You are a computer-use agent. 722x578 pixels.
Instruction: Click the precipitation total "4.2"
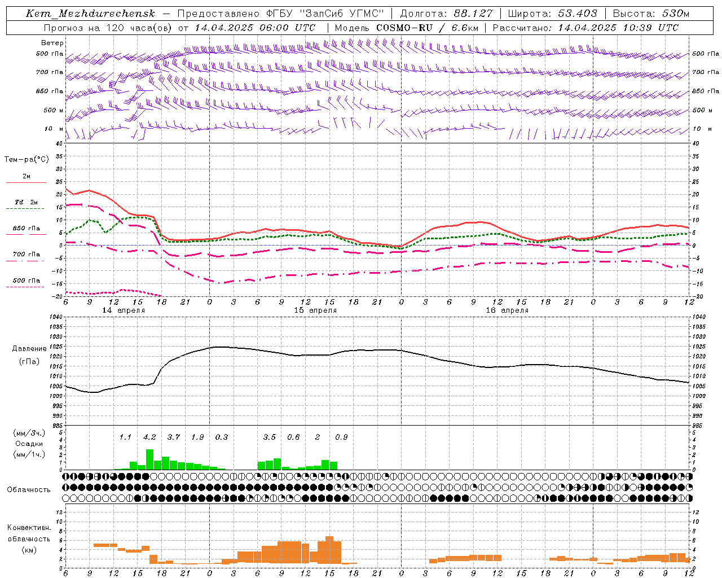coord(149,437)
